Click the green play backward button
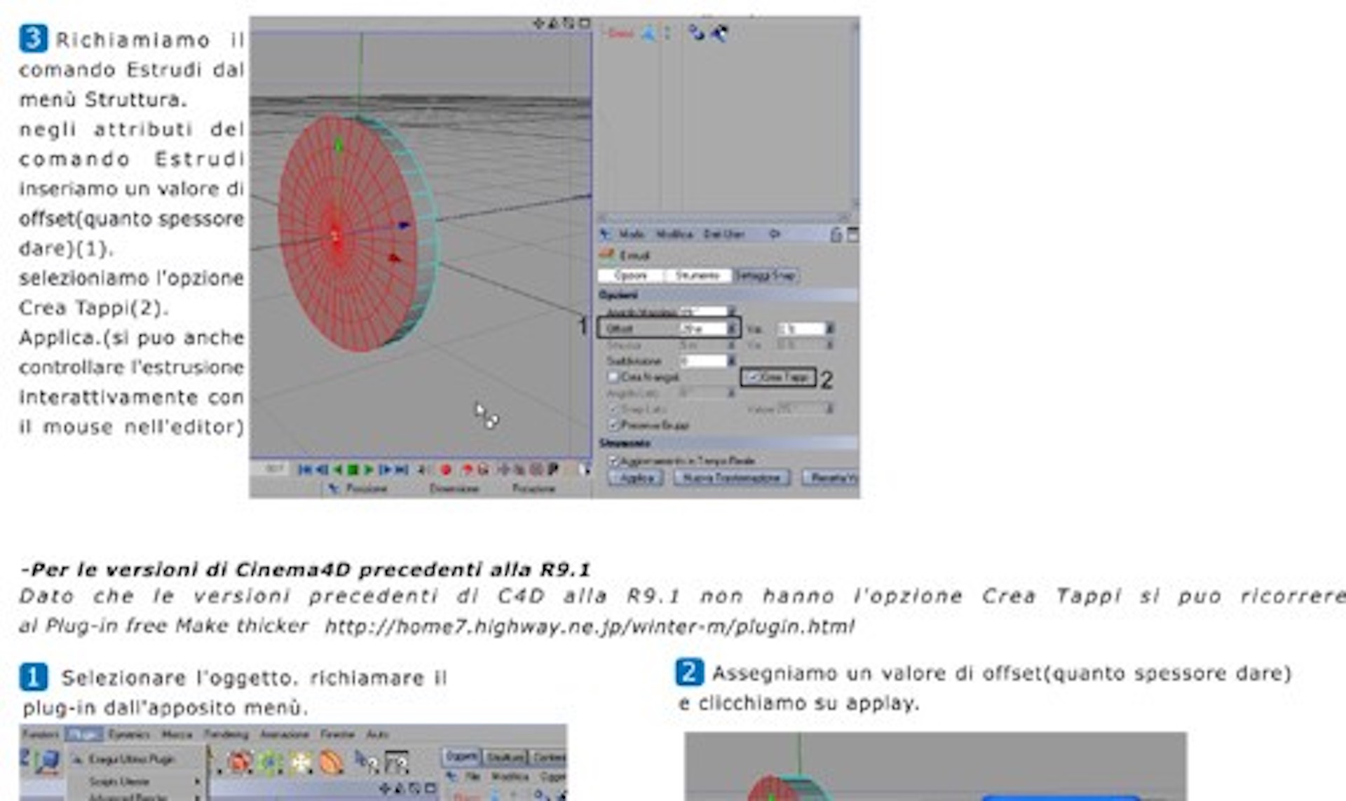The height and width of the screenshot is (801, 1346). coord(338,470)
